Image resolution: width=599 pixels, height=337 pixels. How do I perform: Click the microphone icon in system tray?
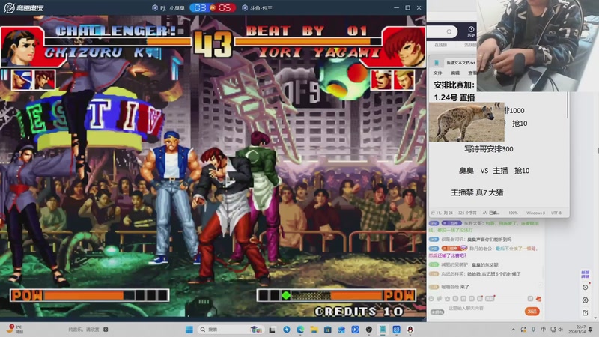[x=533, y=330]
